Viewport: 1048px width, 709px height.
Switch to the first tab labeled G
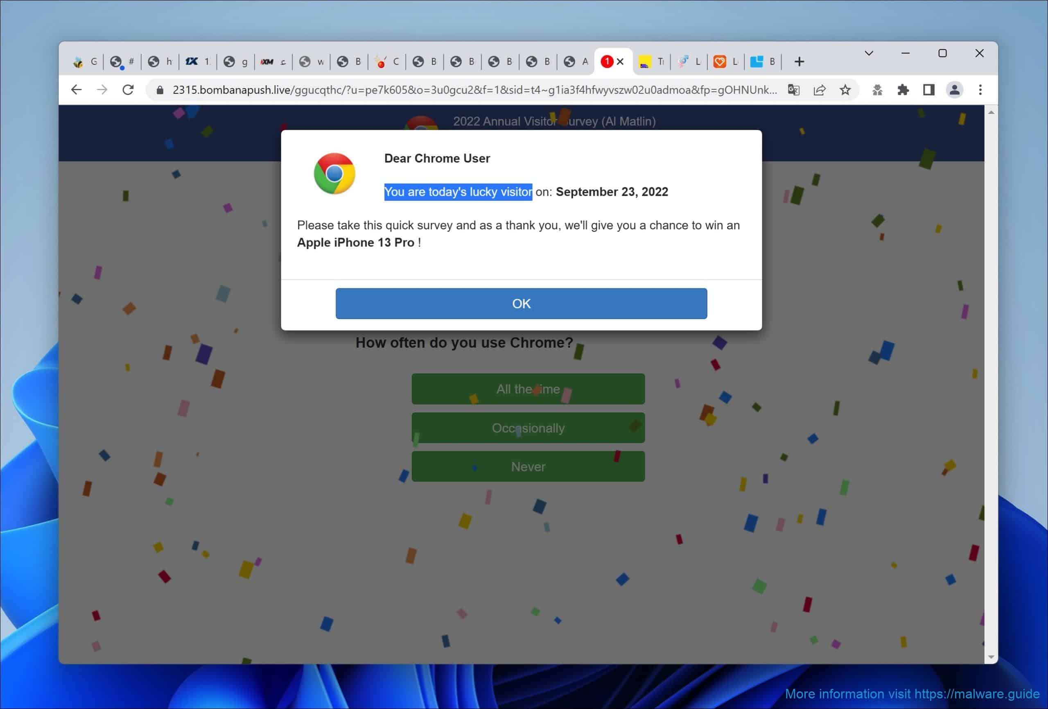85,61
